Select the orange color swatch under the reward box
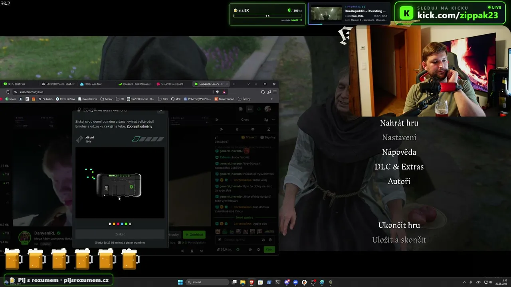The height and width of the screenshot is (287, 511). pos(114,224)
